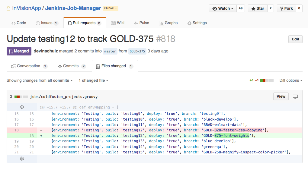Click the fork icon in Fork button

click(x=282, y=9)
